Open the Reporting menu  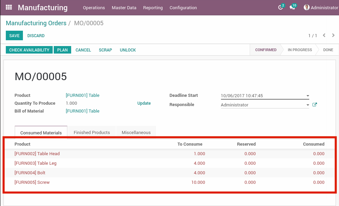click(x=153, y=8)
